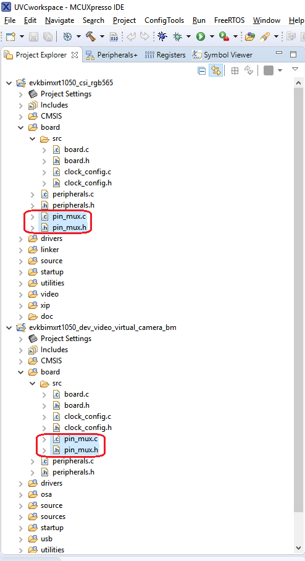Collapse all in Project Explorer
Viewport: 305px width, 561px height.
[202, 70]
